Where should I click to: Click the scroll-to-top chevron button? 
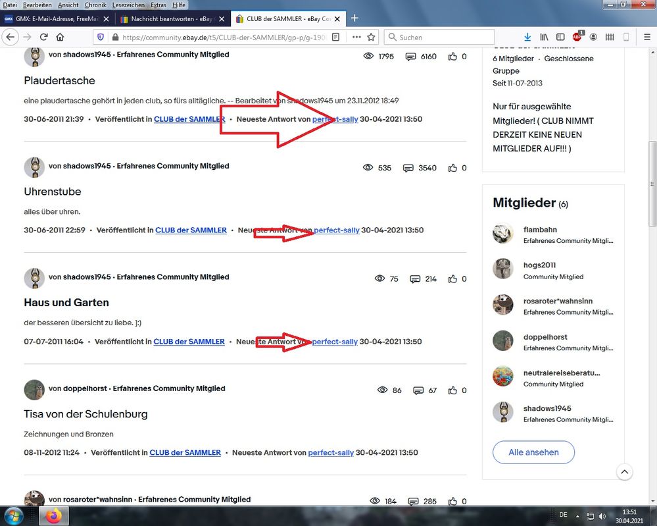(x=625, y=472)
